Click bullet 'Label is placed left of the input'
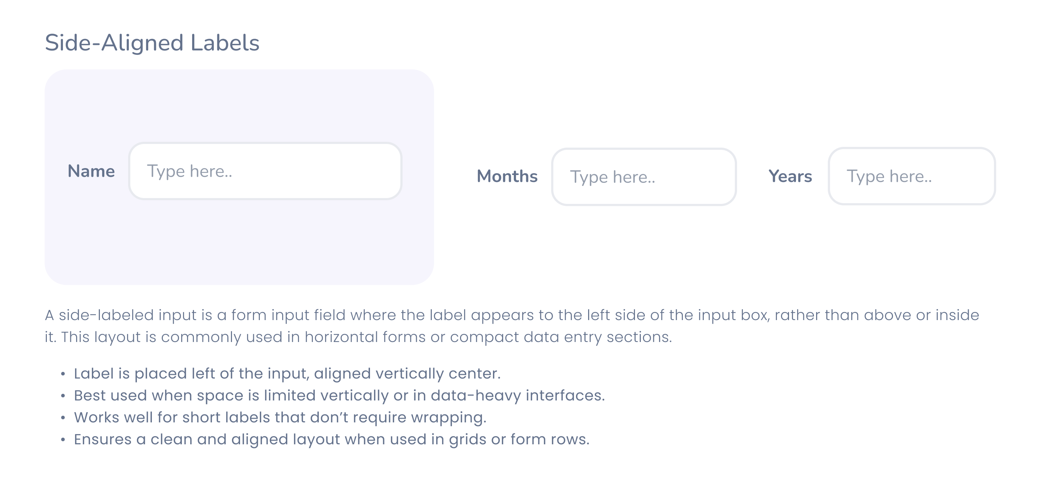This screenshot has height=494, width=1043. (x=287, y=374)
